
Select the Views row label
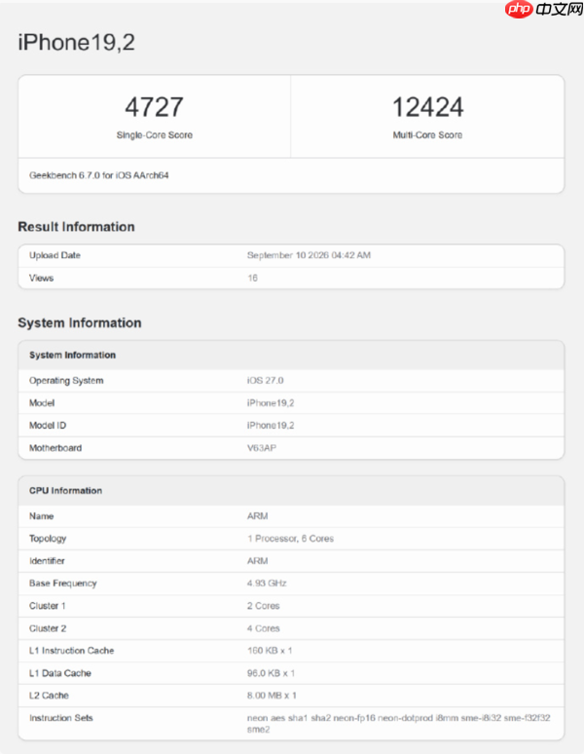click(x=41, y=278)
